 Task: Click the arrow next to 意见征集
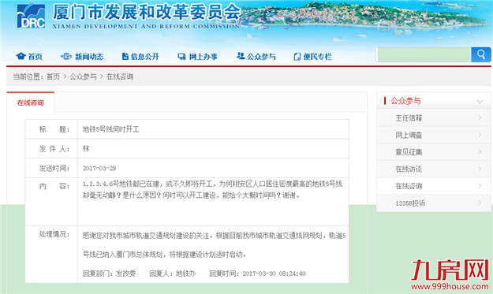coord(480,151)
